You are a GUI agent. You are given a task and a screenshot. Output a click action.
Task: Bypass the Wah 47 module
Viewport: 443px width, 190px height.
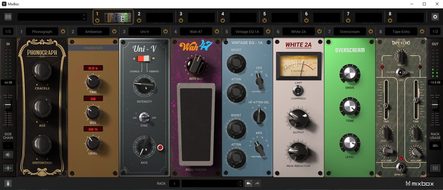[x=217, y=32]
